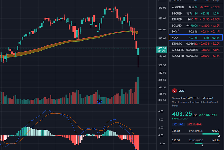Click DXY last value 95.636
Viewport: 224px width, 150px height.
point(193,32)
